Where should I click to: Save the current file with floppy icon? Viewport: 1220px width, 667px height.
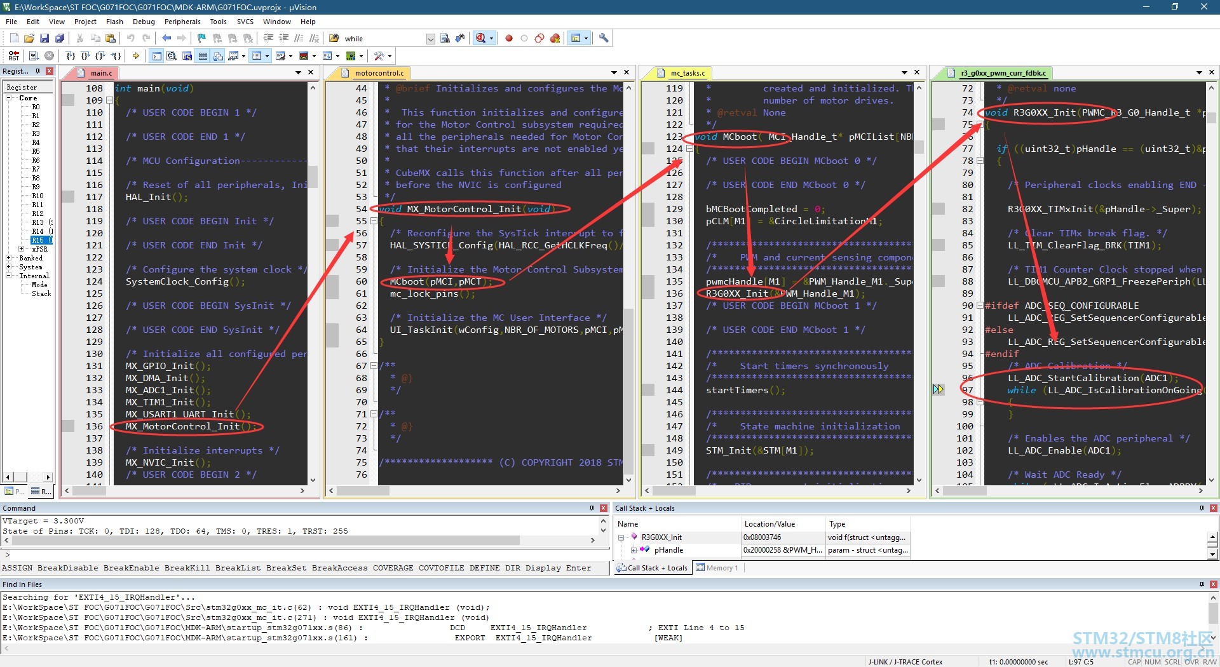point(44,39)
